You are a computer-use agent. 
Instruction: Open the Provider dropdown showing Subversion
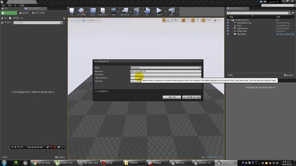tap(166, 68)
